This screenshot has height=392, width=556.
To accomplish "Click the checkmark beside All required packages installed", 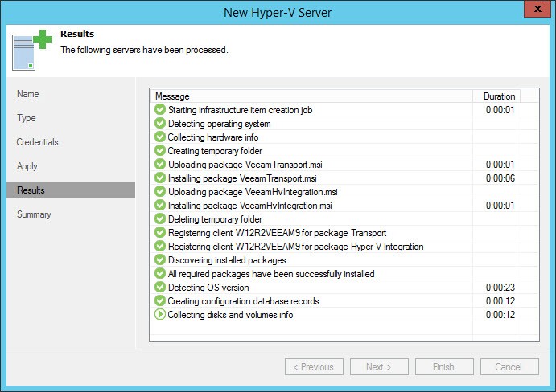I will click(160, 273).
